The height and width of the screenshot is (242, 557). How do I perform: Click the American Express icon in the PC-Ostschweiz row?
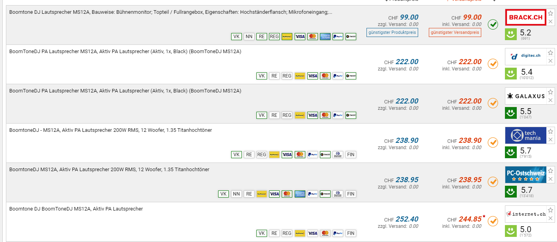click(299, 194)
